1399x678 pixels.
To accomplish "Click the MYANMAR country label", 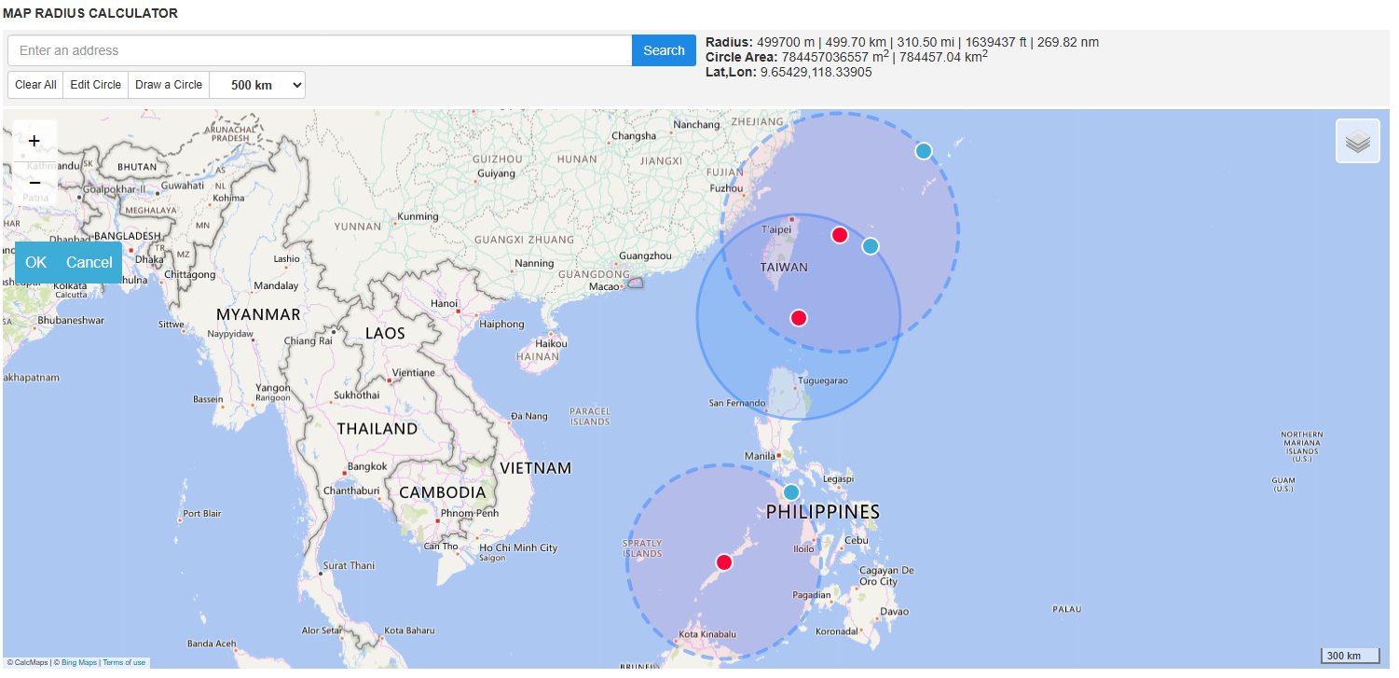I will point(258,314).
